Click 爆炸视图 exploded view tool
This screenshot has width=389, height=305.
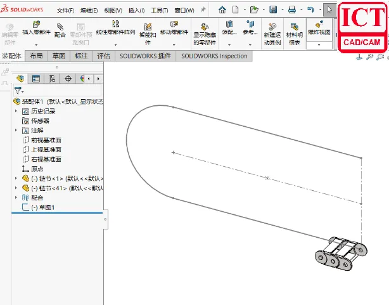[x=319, y=28]
